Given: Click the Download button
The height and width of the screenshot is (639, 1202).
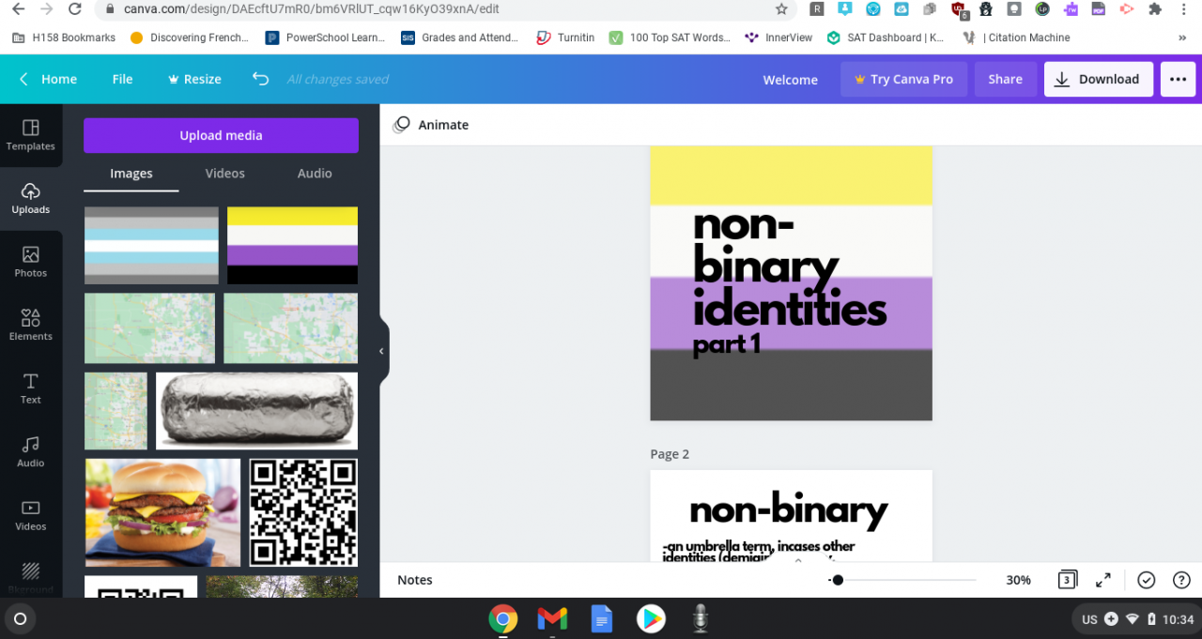Looking at the screenshot, I should 1098,80.
